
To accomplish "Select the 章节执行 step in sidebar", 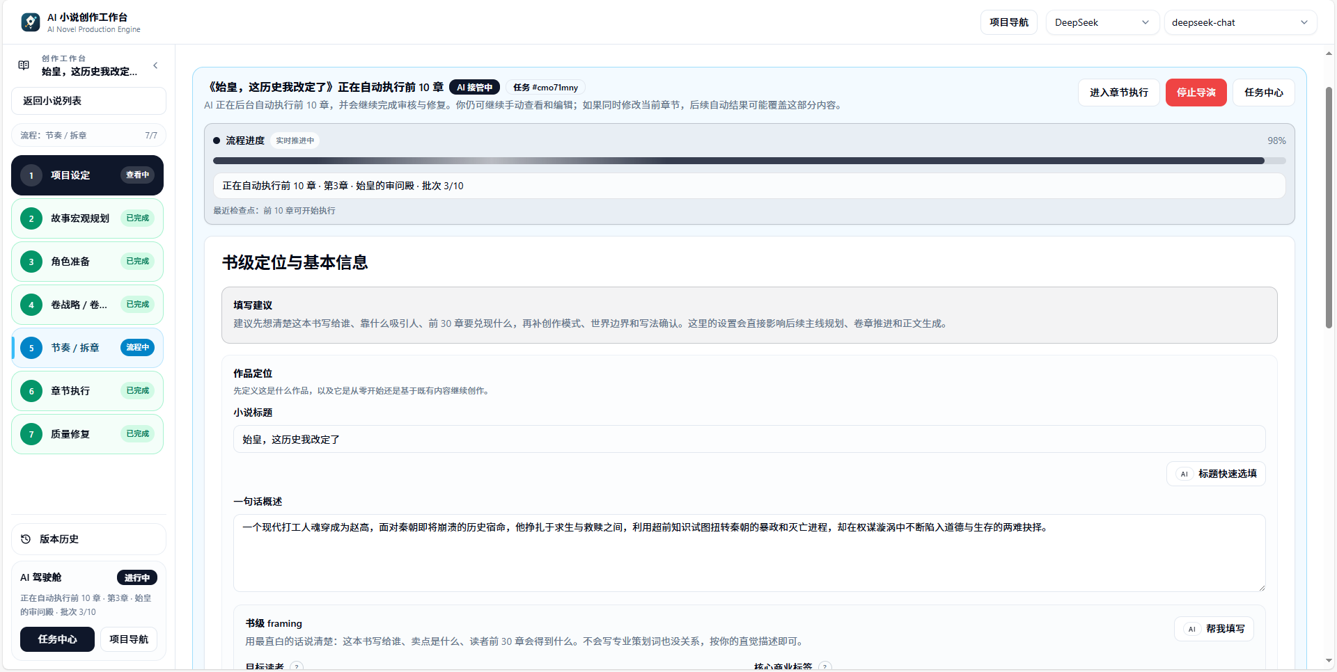I will pyautogui.click(x=87, y=391).
